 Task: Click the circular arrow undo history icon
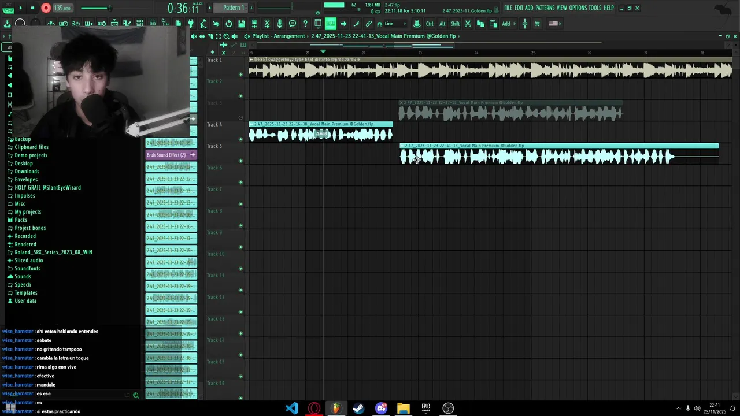coord(229,24)
